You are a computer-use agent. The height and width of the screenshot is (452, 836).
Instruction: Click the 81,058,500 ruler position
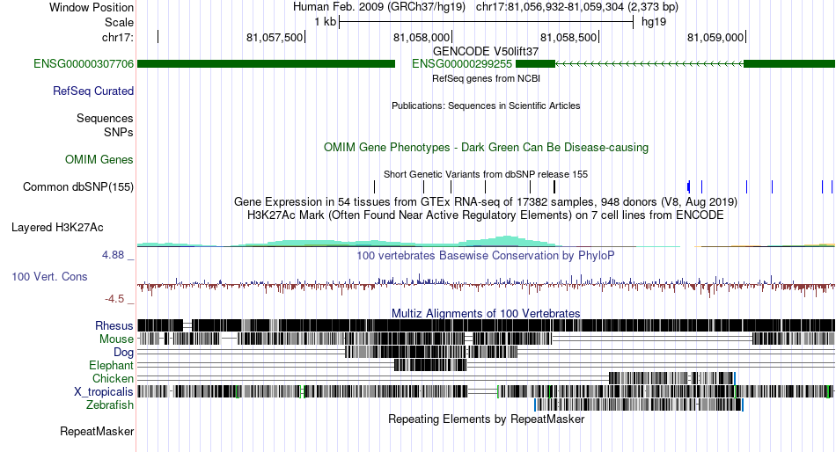568,37
